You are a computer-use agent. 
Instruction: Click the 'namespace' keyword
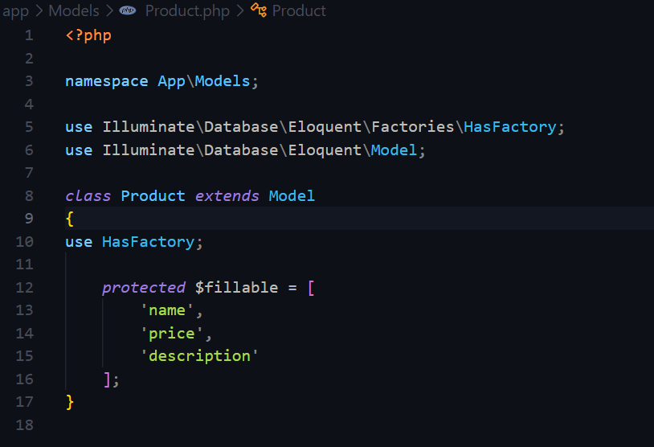tap(107, 81)
